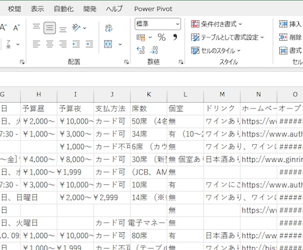Select column K header
This screenshot has height=250, width=303.
pos(149,95)
